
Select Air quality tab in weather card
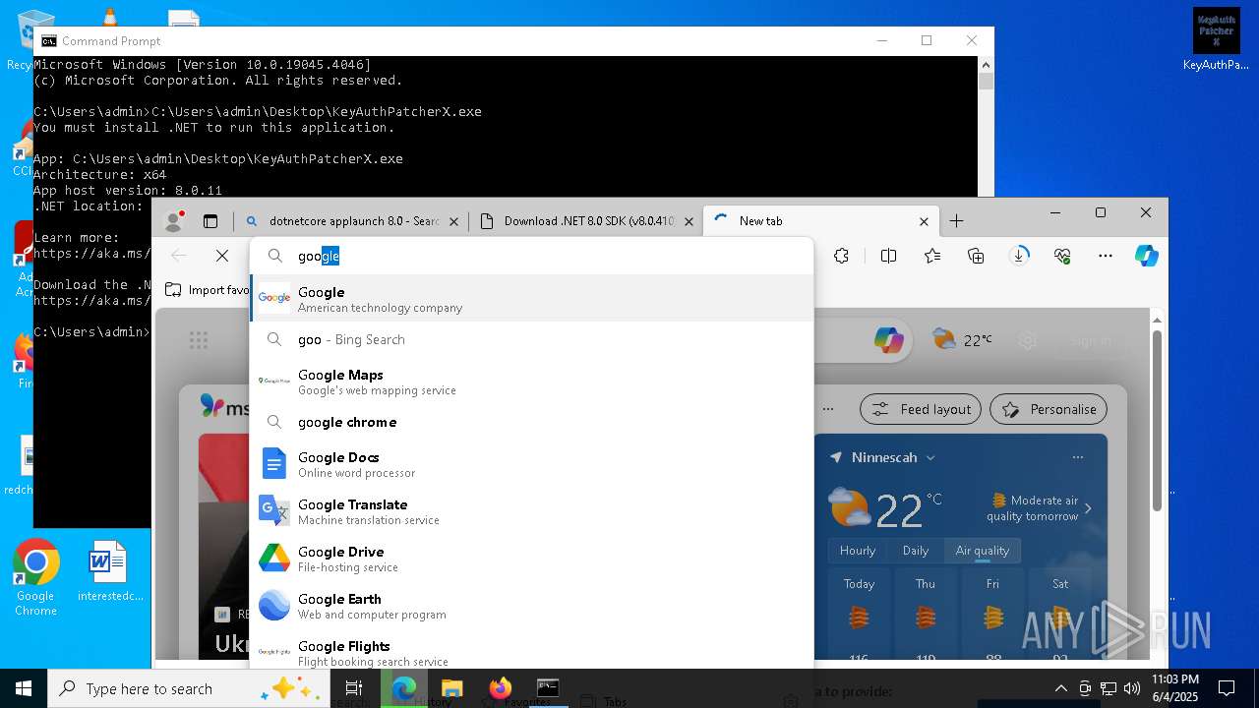click(983, 551)
